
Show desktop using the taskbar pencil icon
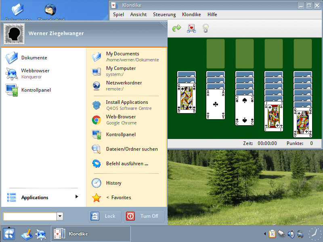(x=26, y=234)
